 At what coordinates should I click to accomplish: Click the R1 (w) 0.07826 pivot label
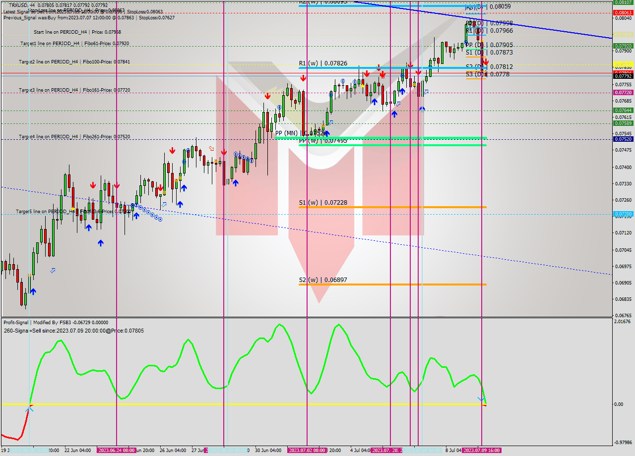click(323, 63)
